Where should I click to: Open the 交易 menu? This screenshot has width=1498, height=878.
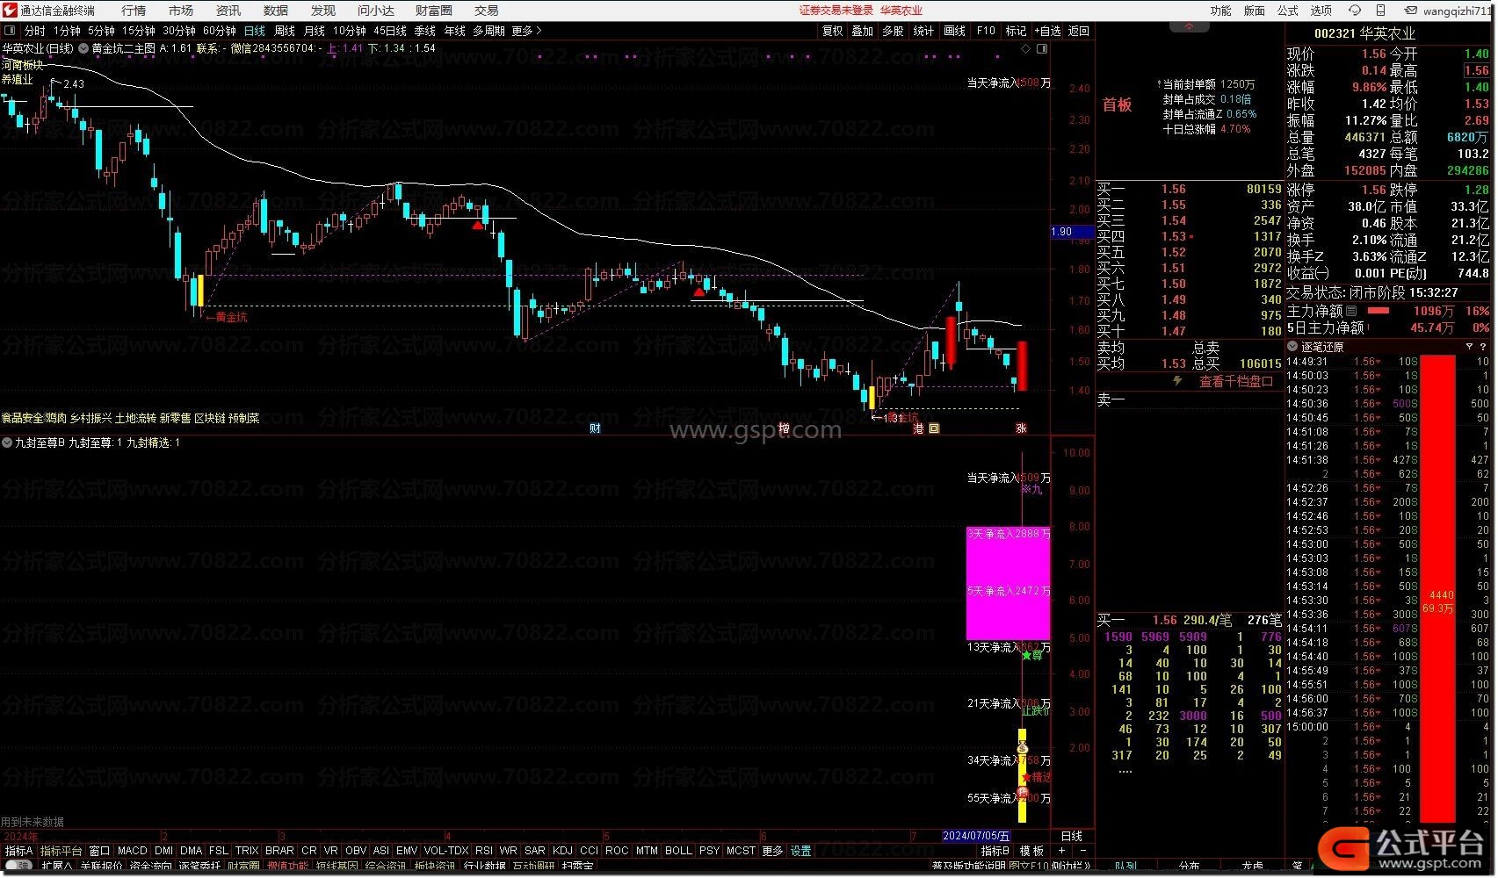click(487, 11)
